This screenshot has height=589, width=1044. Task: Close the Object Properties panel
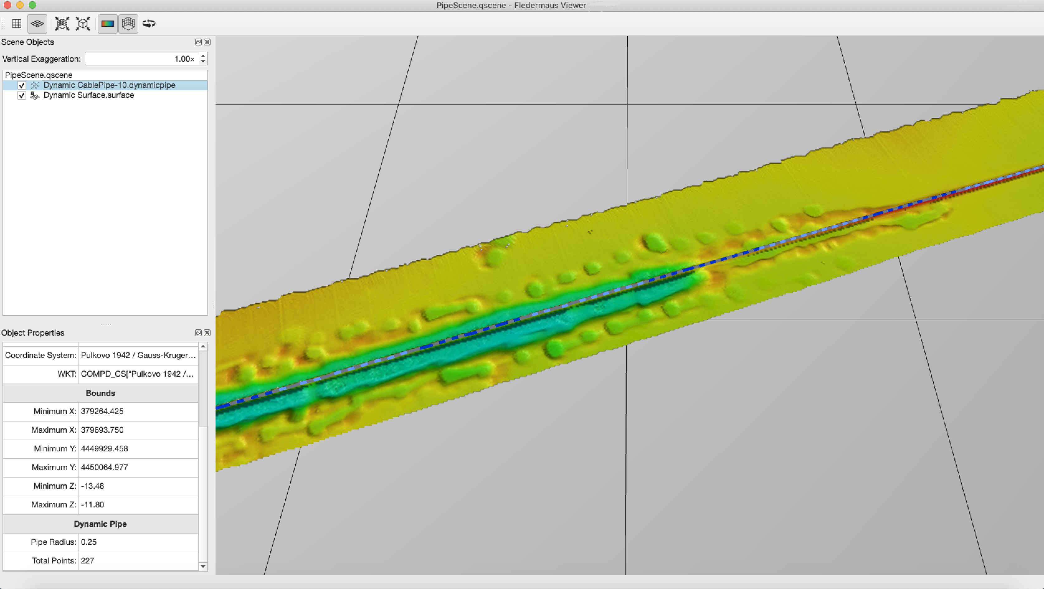[x=207, y=332]
